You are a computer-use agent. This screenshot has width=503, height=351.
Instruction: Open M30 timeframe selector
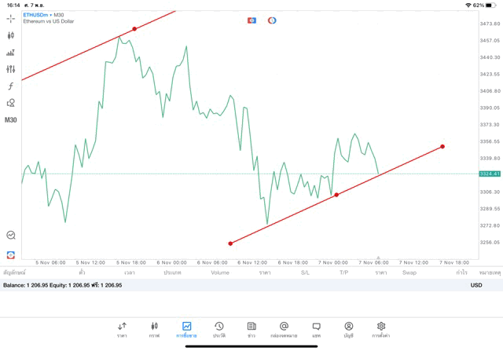coord(11,120)
